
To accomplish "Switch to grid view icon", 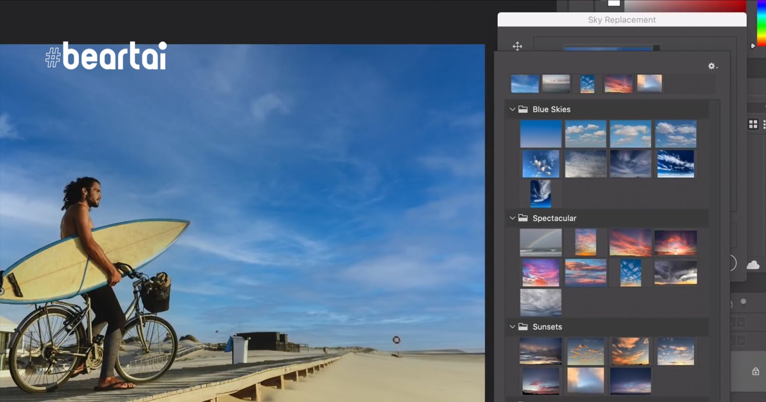I will (753, 124).
